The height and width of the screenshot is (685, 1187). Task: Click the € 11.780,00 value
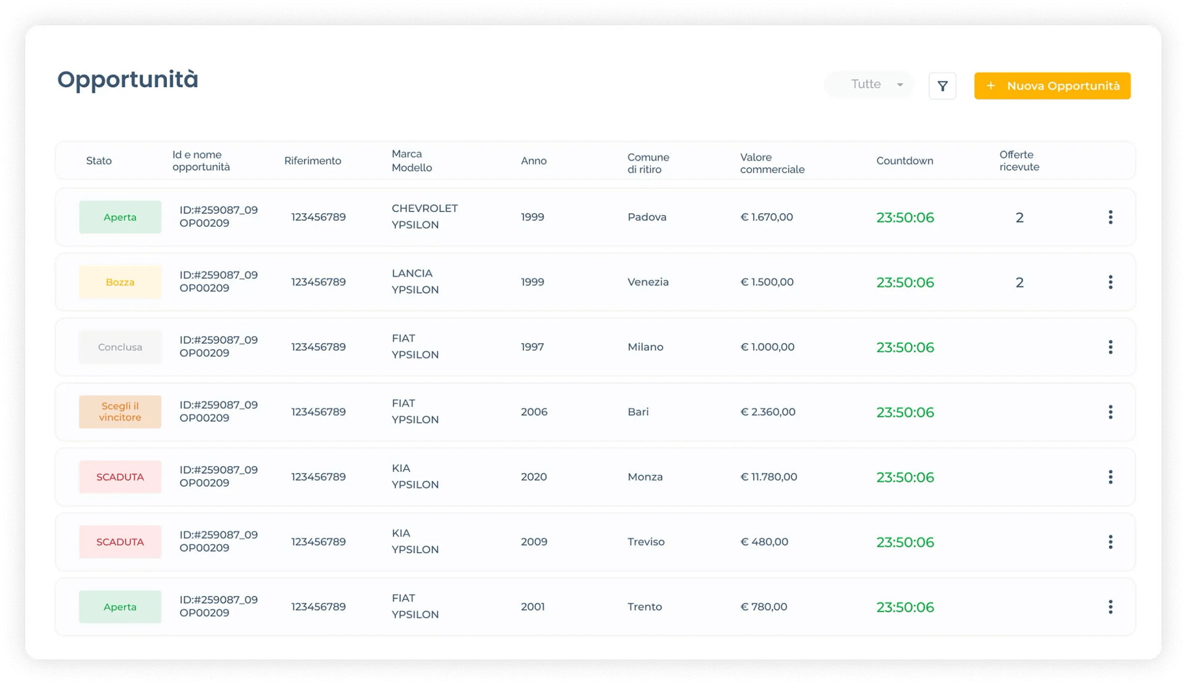coord(768,477)
